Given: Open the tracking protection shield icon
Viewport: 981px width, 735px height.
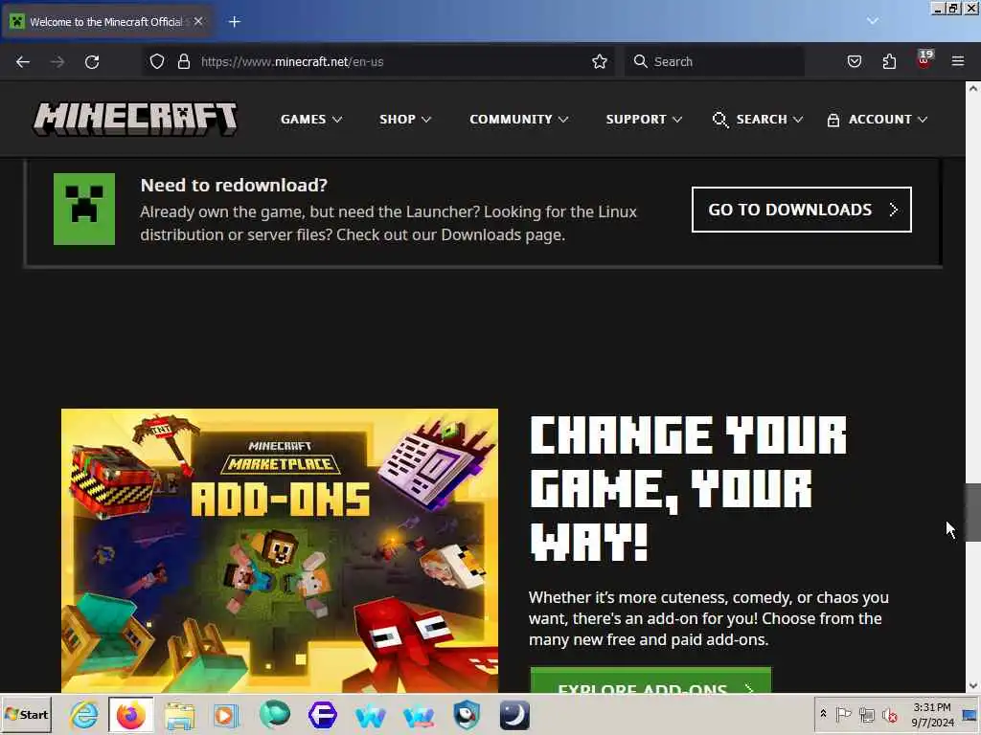Looking at the screenshot, I should [x=157, y=61].
